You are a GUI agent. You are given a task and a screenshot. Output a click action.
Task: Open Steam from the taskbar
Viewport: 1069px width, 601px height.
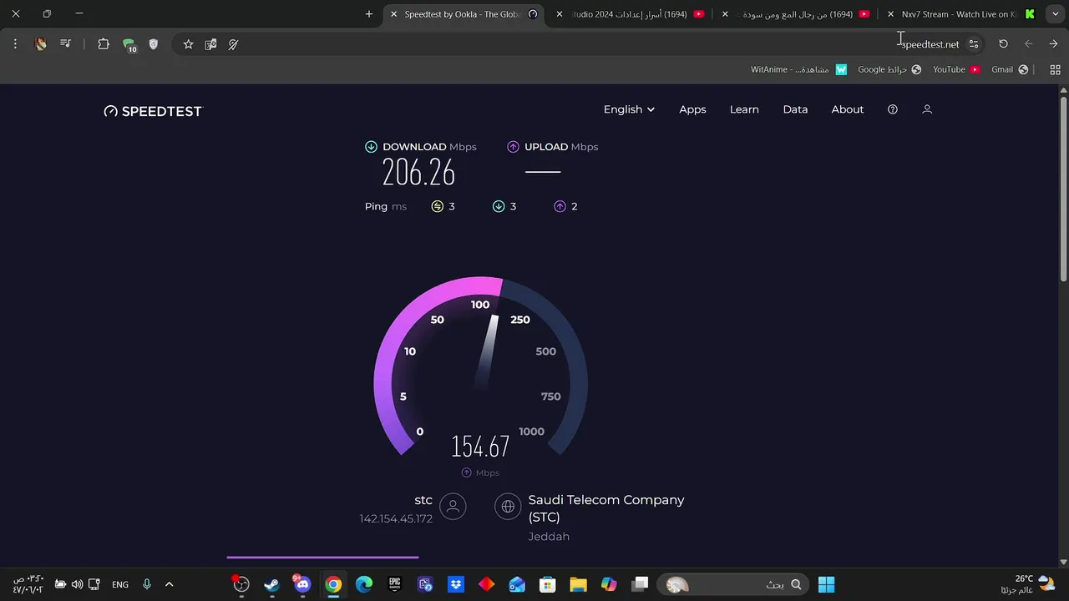click(271, 584)
